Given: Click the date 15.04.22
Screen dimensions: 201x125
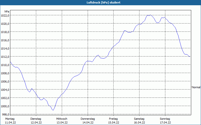Looking at the screenshot, I should (114, 122).
